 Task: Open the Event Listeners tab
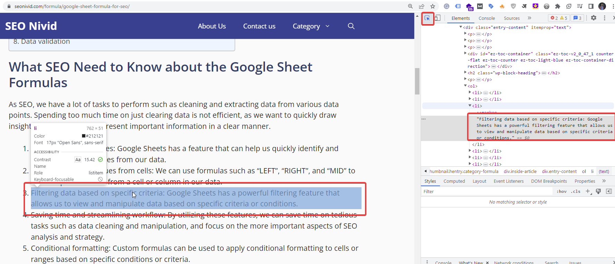coord(508,181)
